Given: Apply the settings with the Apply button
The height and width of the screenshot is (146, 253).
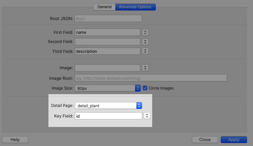Looking at the screenshot, I should 234,139.
